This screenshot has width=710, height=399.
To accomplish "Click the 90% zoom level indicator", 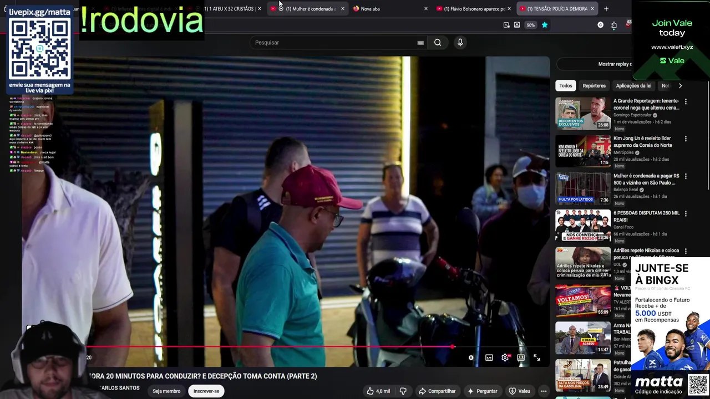I will pyautogui.click(x=531, y=25).
